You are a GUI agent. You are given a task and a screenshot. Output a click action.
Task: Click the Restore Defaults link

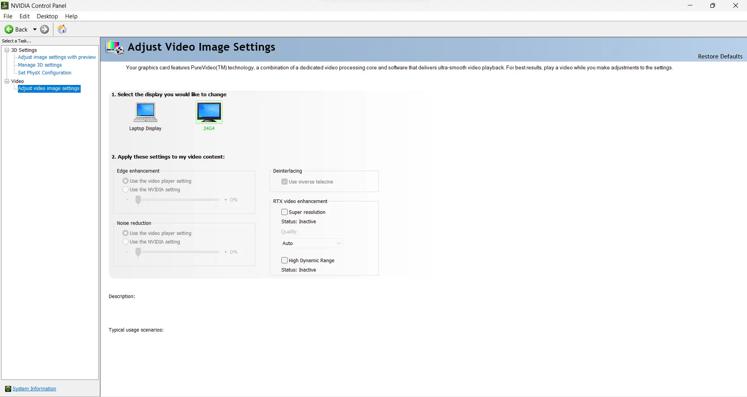coord(720,56)
